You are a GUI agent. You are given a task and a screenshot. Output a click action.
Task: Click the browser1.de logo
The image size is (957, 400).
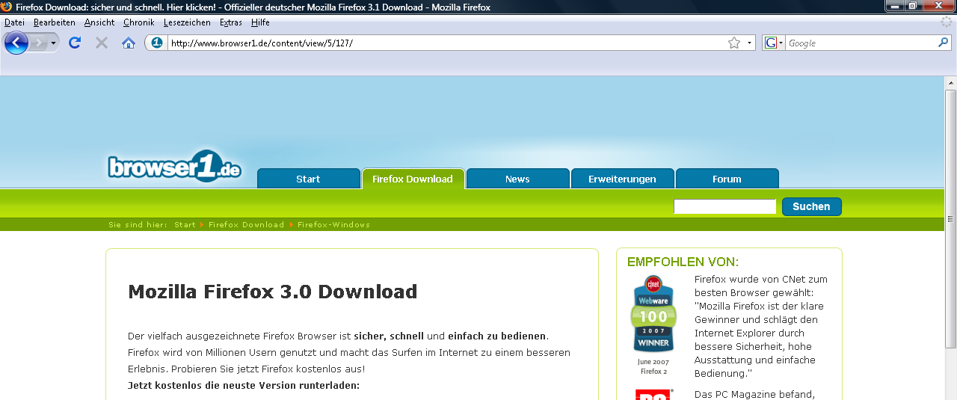[x=174, y=167]
